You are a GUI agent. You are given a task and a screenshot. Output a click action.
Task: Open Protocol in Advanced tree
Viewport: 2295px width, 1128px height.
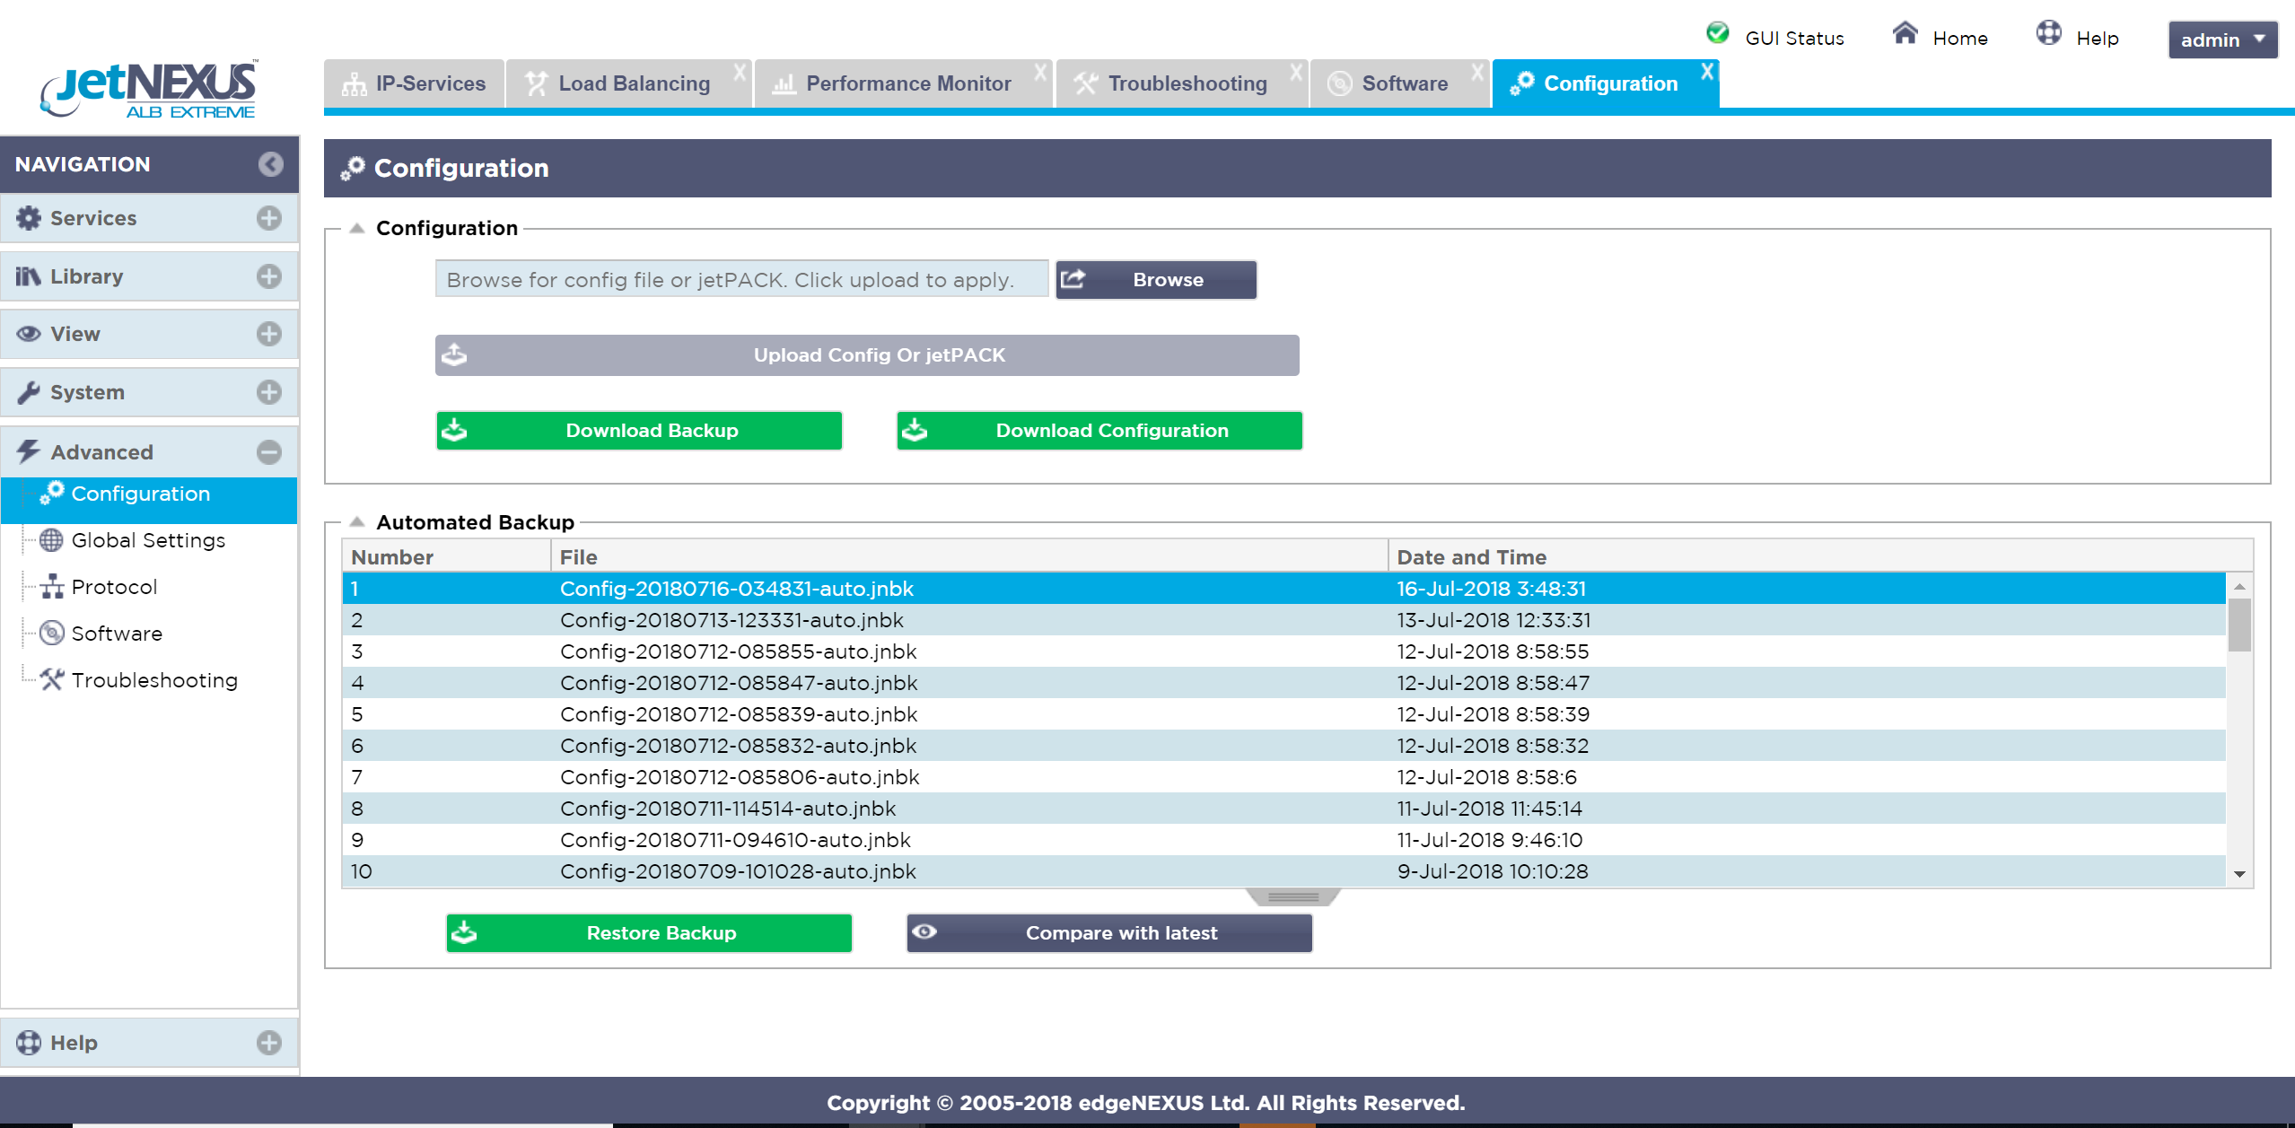tap(114, 587)
